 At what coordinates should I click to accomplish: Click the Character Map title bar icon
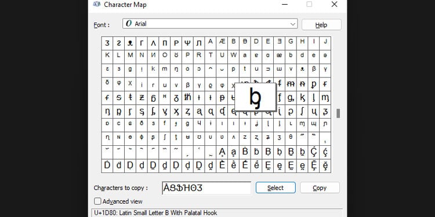pos(97,4)
